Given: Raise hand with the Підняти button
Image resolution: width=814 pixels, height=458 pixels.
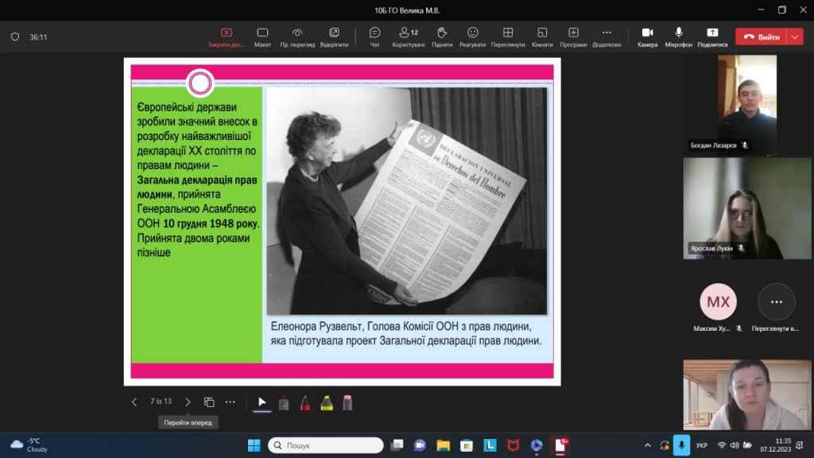Looking at the screenshot, I should coord(442,37).
